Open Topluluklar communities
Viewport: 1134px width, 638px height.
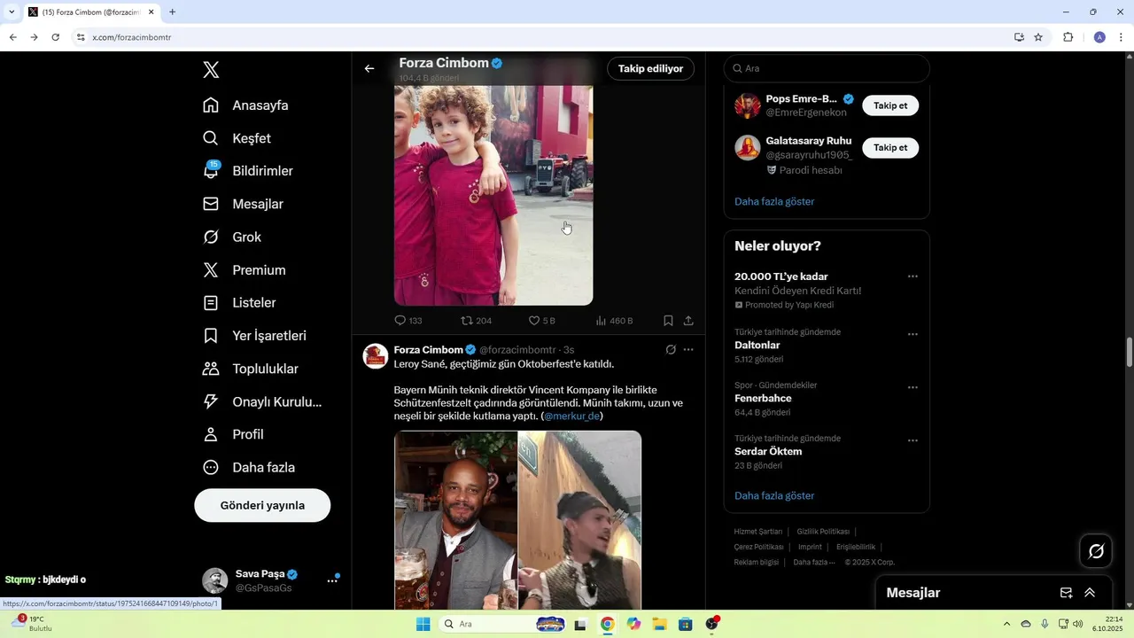click(251, 369)
